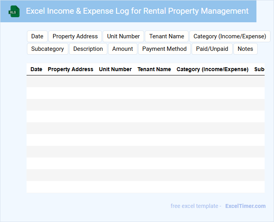Open the ExcelTimer.com link
The image size is (274, 222).
[246, 206]
